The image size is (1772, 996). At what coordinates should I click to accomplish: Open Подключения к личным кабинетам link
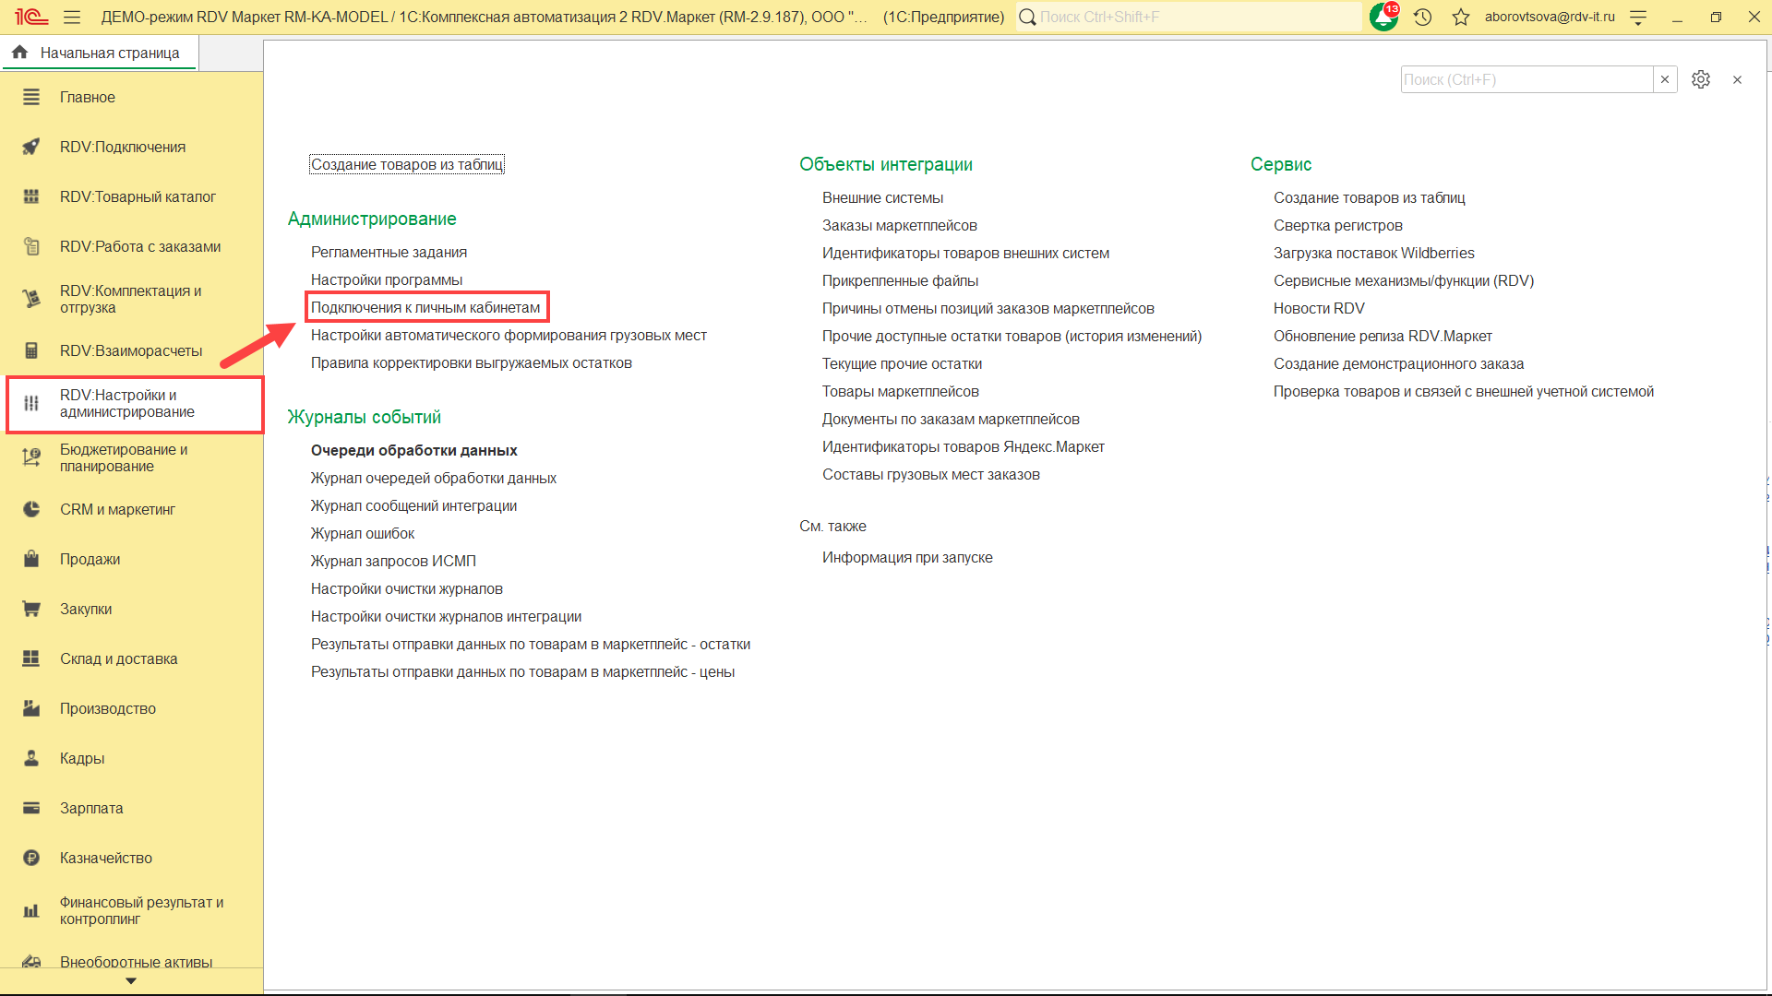click(x=425, y=307)
